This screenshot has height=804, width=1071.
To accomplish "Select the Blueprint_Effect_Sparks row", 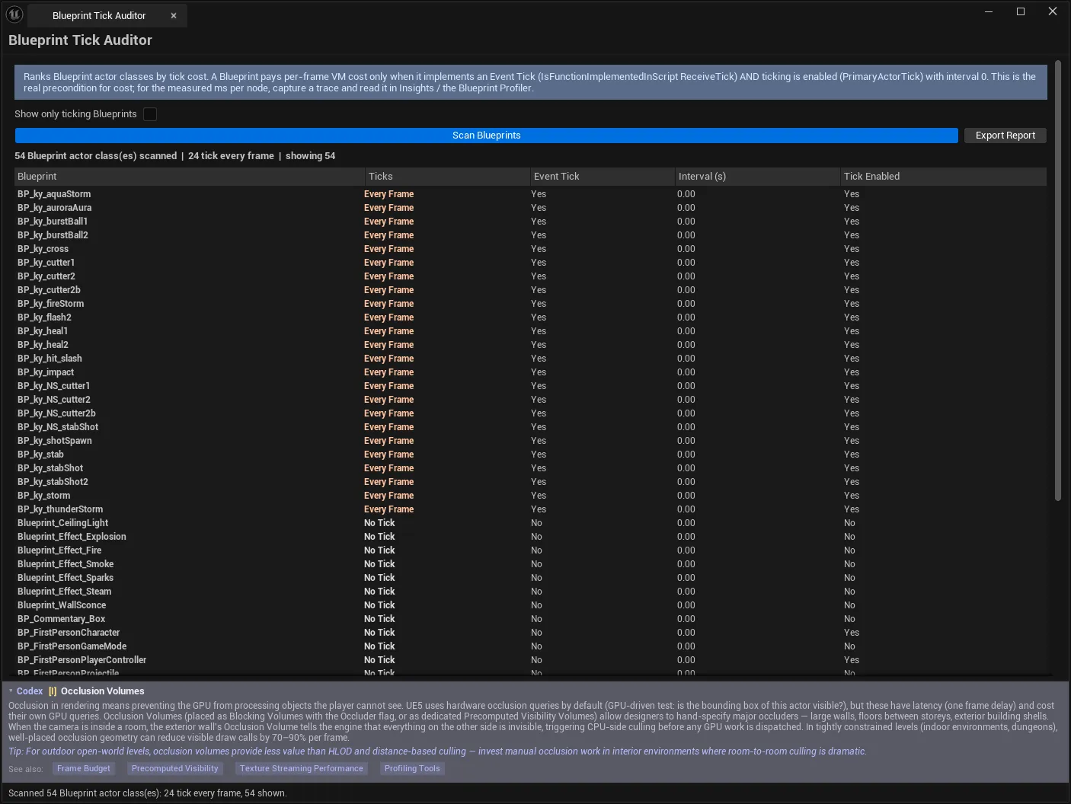I will (x=530, y=578).
